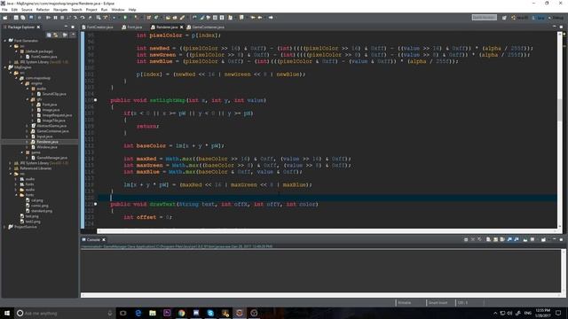Open File Explorer from the taskbar

(x=153, y=313)
